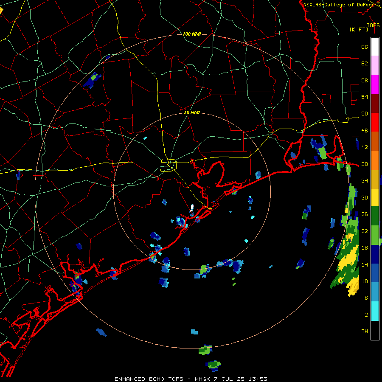Click the dark green legend swatch
Screen dimensions: 382x382
(x=375, y=216)
